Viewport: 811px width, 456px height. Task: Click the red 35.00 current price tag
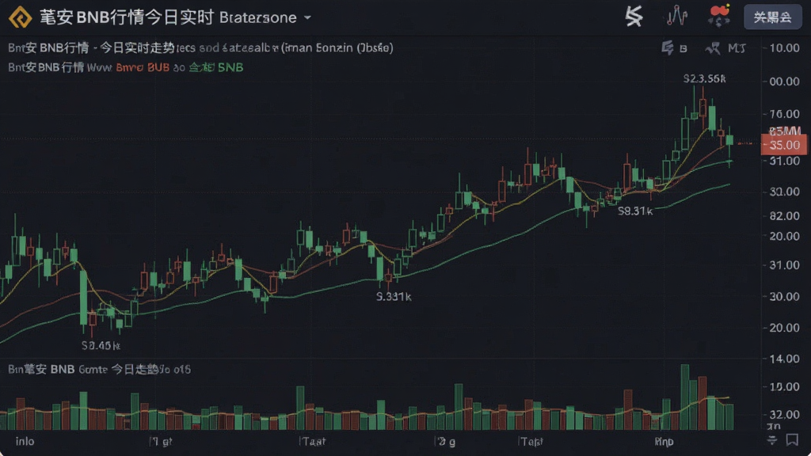pos(783,145)
